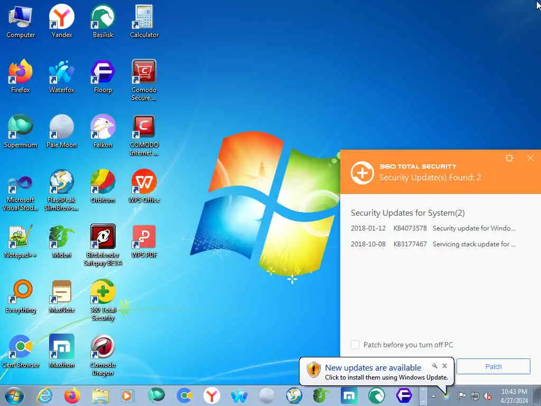Open the Calculator desktop shortcut

point(144,21)
